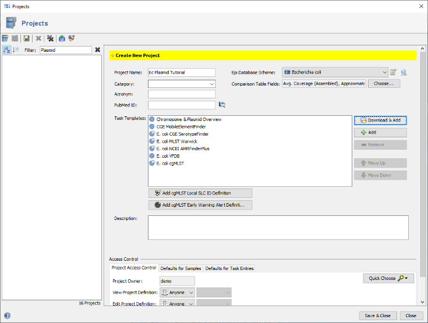Open the help icon at bottom left

click(7, 315)
